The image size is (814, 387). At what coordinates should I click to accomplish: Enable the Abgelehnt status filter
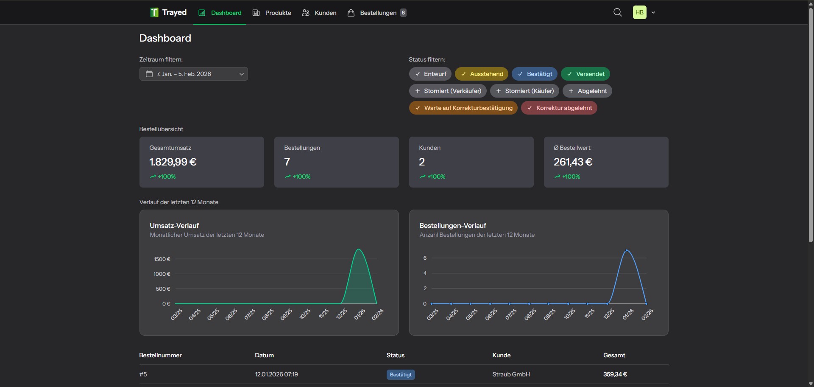point(587,90)
